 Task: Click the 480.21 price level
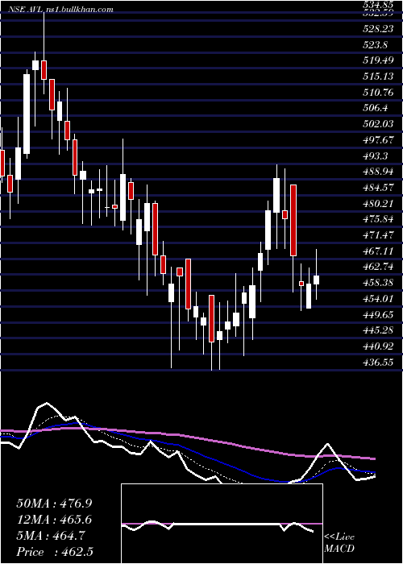pos(378,204)
